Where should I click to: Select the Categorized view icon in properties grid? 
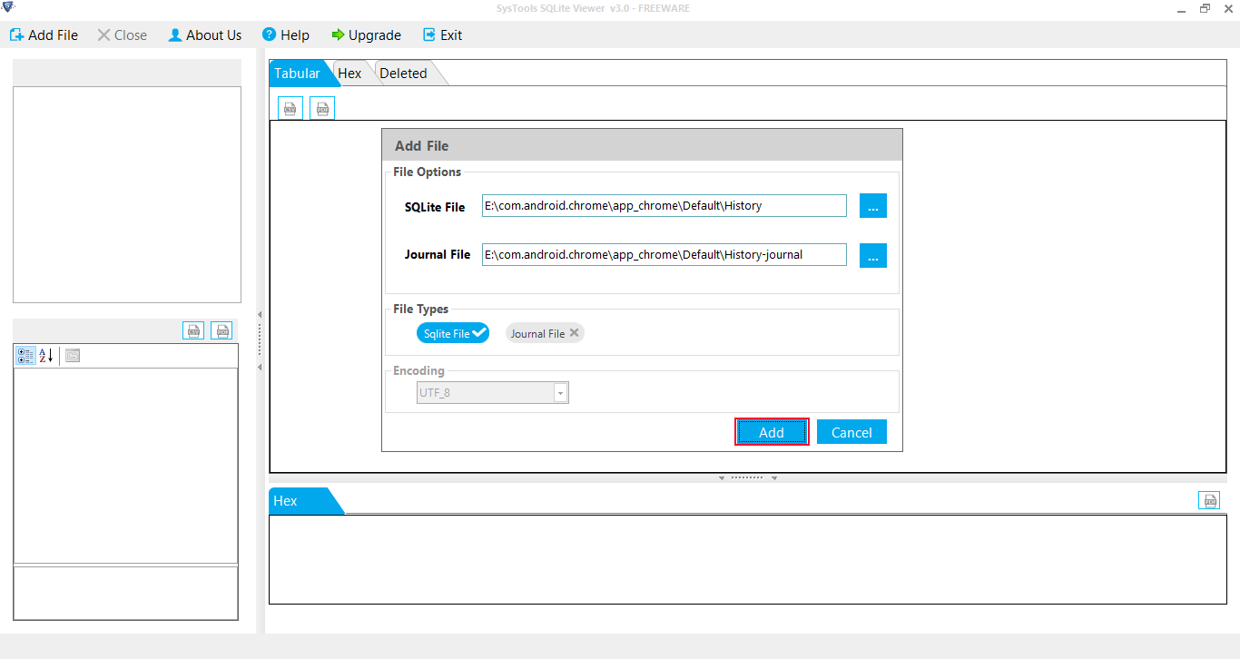pyautogui.click(x=25, y=356)
